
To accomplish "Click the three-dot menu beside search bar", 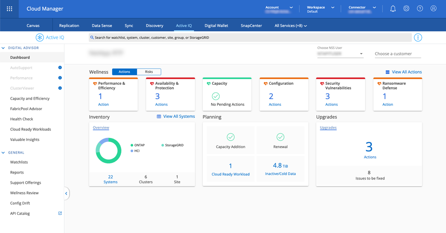I will [418, 37].
